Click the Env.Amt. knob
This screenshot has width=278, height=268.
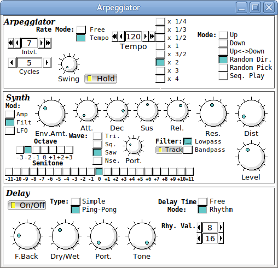click(x=51, y=113)
